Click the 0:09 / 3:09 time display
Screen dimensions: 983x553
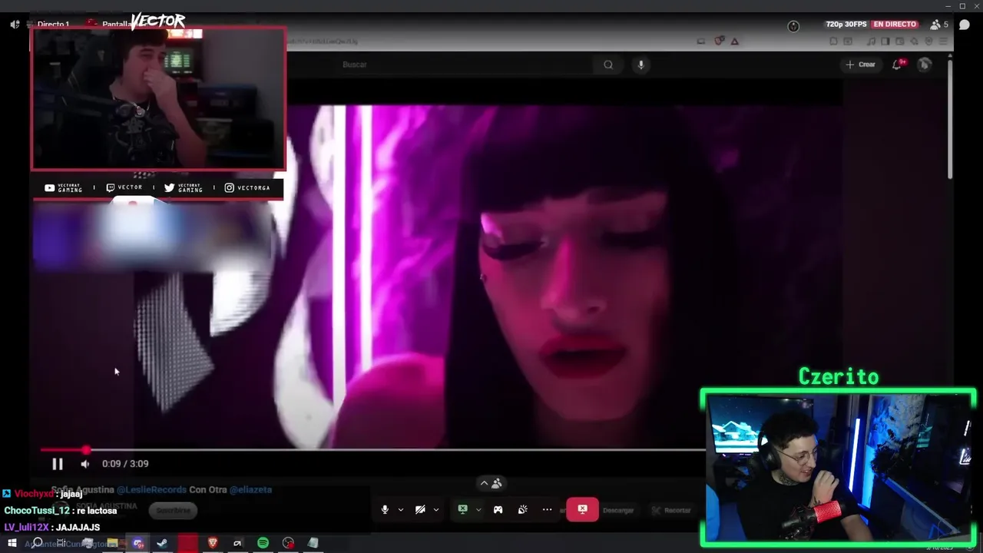[x=125, y=464]
